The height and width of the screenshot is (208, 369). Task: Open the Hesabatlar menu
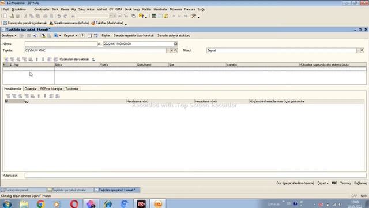160,9
